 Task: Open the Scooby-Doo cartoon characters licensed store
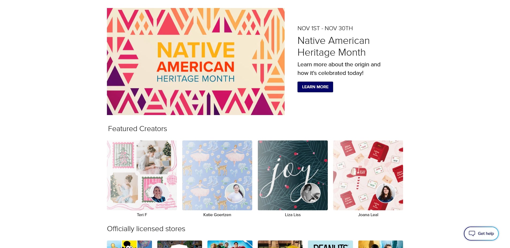coord(180,245)
